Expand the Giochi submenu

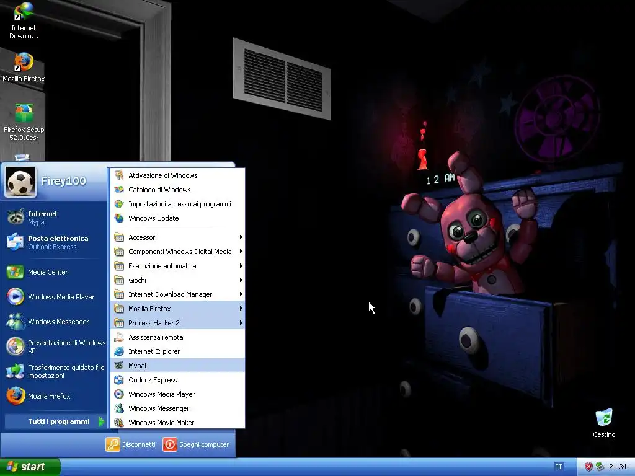(178, 280)
